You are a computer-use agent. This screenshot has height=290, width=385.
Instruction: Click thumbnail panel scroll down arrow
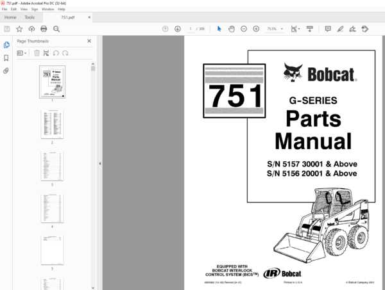[x=93, y=288]
